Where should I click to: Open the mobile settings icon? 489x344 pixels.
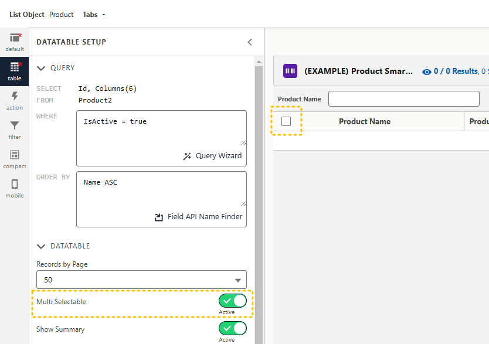15,189
